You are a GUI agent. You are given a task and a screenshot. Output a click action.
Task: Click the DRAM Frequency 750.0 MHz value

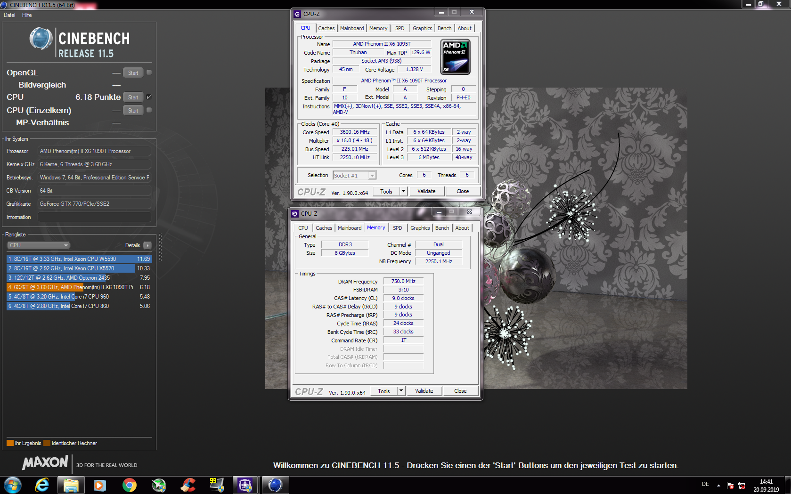tap(403, 281)
